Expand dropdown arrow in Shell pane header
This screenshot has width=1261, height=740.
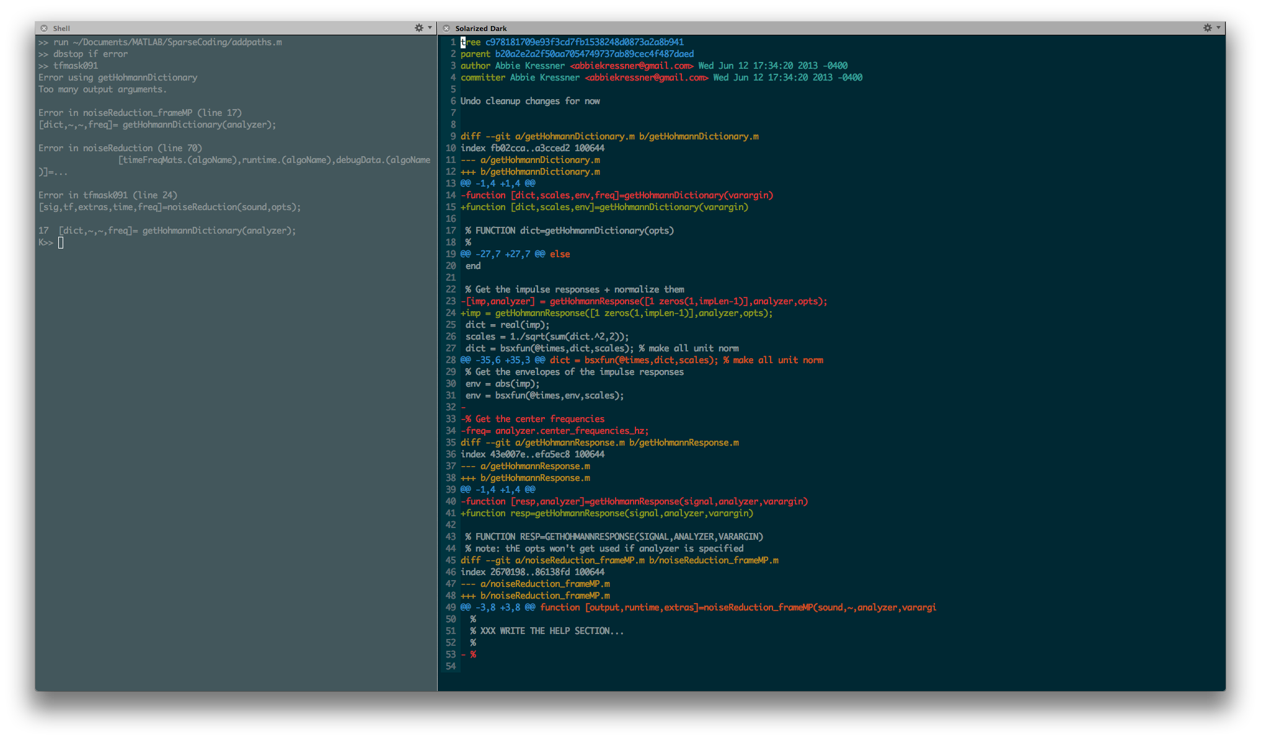point(430,28)
